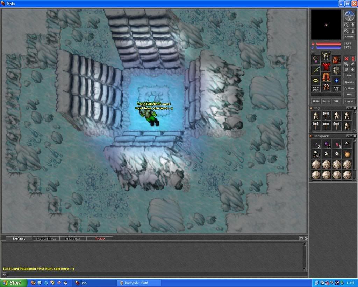
Task: Open the Options dialog
Action: coord(349,88)
